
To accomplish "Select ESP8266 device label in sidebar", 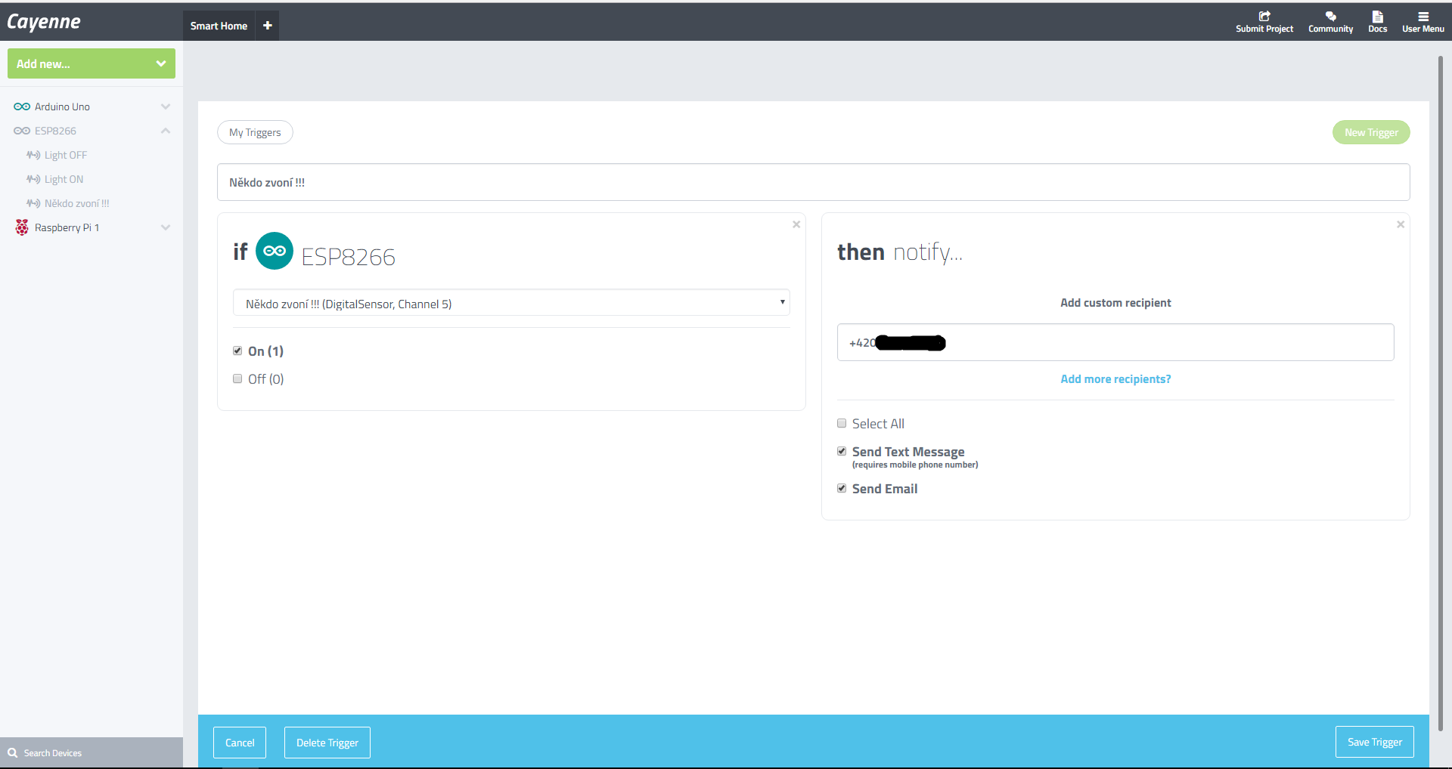I will [x=55, y=131].
